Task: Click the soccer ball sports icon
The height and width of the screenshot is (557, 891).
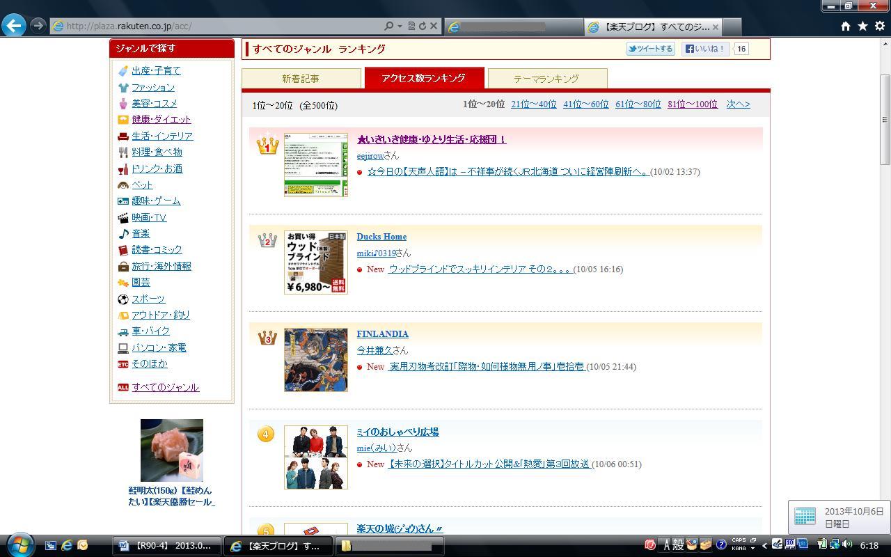Action: [123, 299]
